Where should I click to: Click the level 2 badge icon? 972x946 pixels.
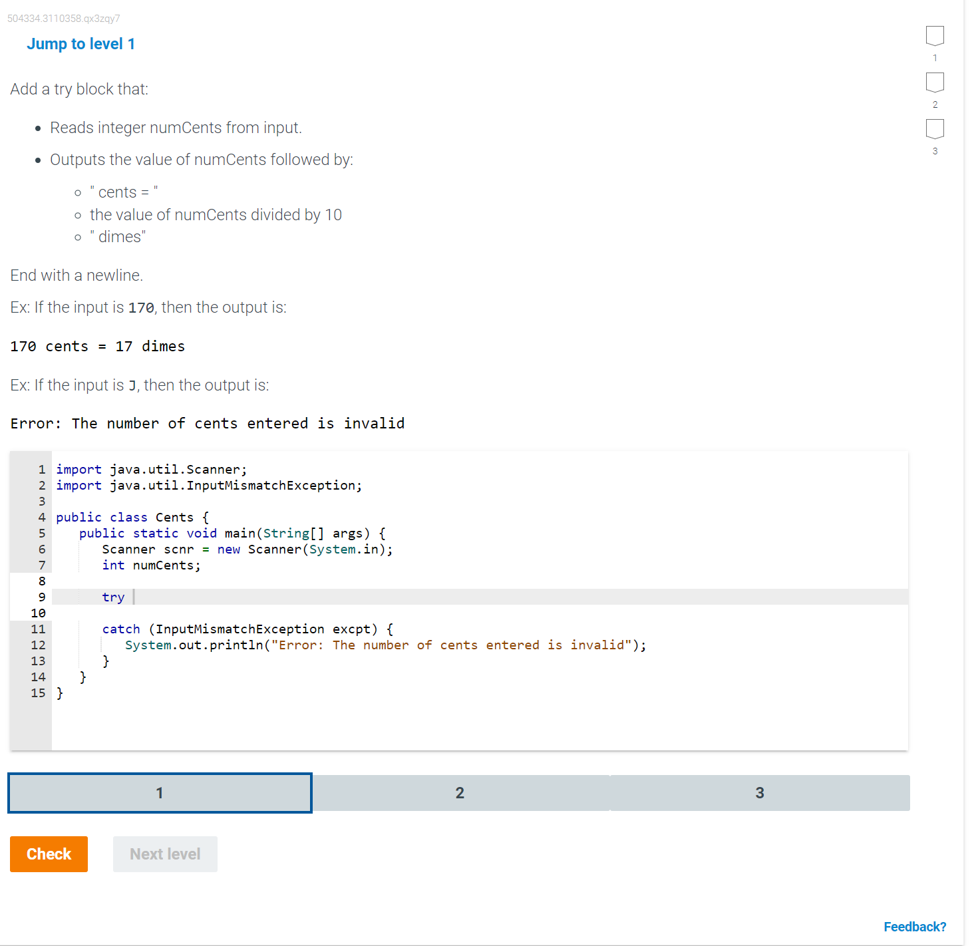click(x=935, y=83)
